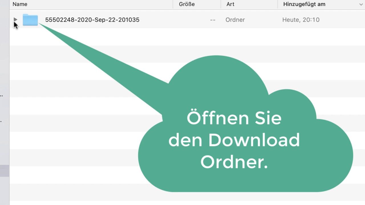Viewport: 365px width, 205px height.
Task: Sort by Hinzugefügt am column header
Action: (304, 4)
